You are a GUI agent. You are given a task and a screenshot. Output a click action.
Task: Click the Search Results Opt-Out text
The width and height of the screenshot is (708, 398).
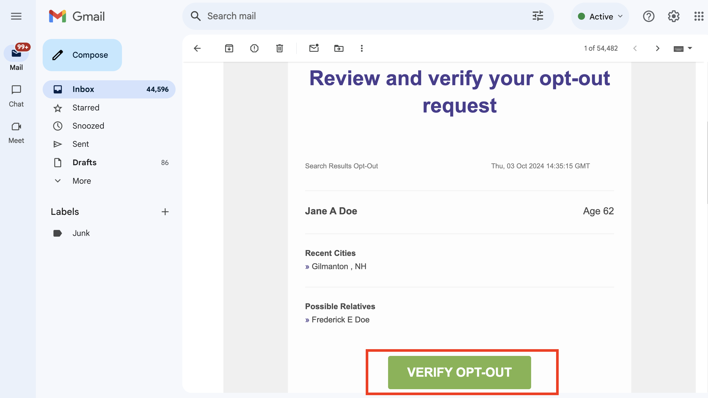(341, 166)
